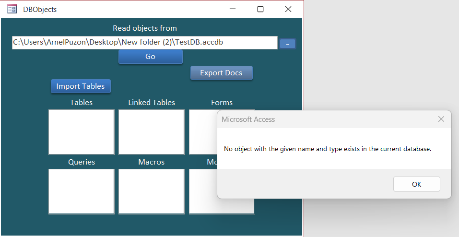This screenshot has width=459, height=237.
Task: Click inside the Macros list box
Action: click(152, 191)
